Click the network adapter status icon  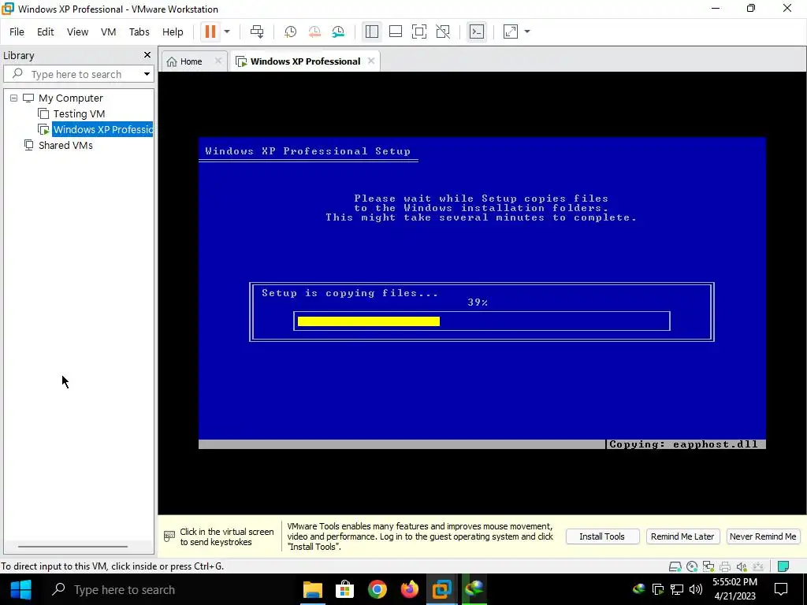(x=708, y=566)
